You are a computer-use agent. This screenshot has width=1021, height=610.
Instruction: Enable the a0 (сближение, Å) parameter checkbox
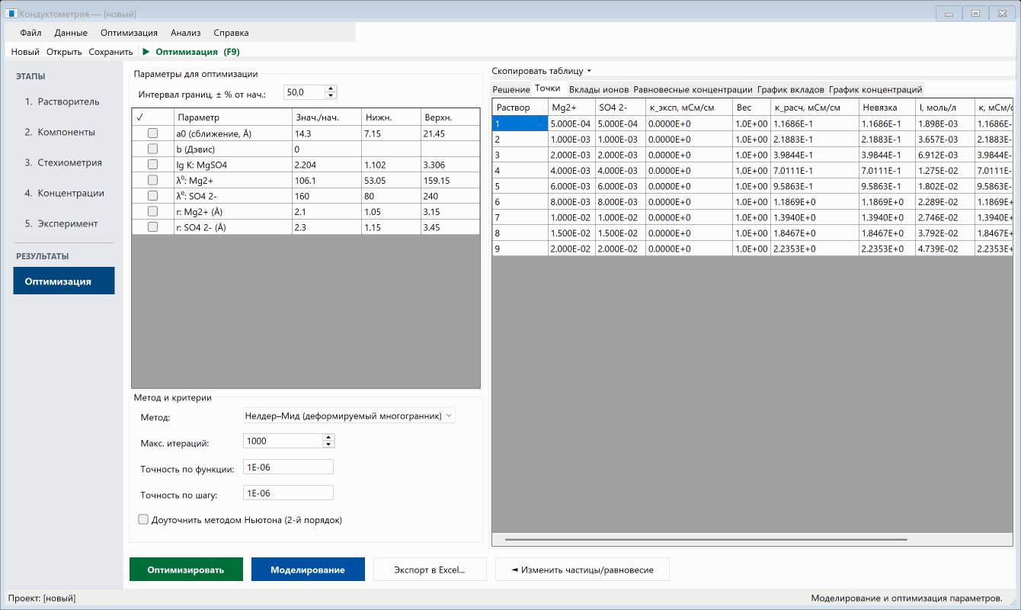click(x=152, y=133)
